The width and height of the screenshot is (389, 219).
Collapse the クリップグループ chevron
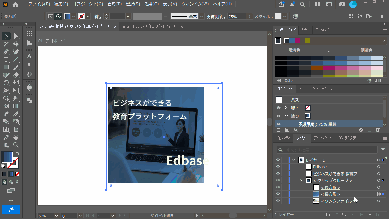coord(301,180)
